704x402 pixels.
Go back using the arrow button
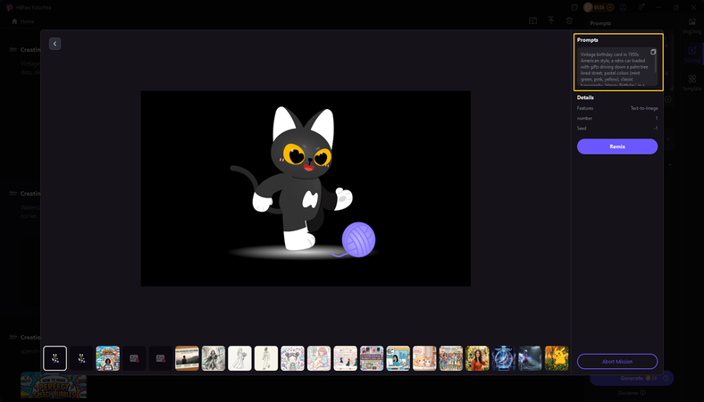54,44
